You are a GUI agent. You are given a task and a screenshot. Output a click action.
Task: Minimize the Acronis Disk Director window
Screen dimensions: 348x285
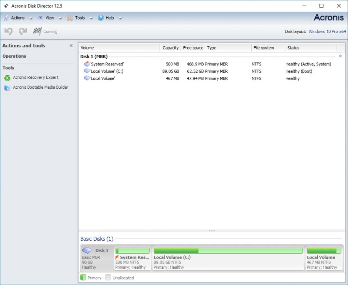click(304, 6)
